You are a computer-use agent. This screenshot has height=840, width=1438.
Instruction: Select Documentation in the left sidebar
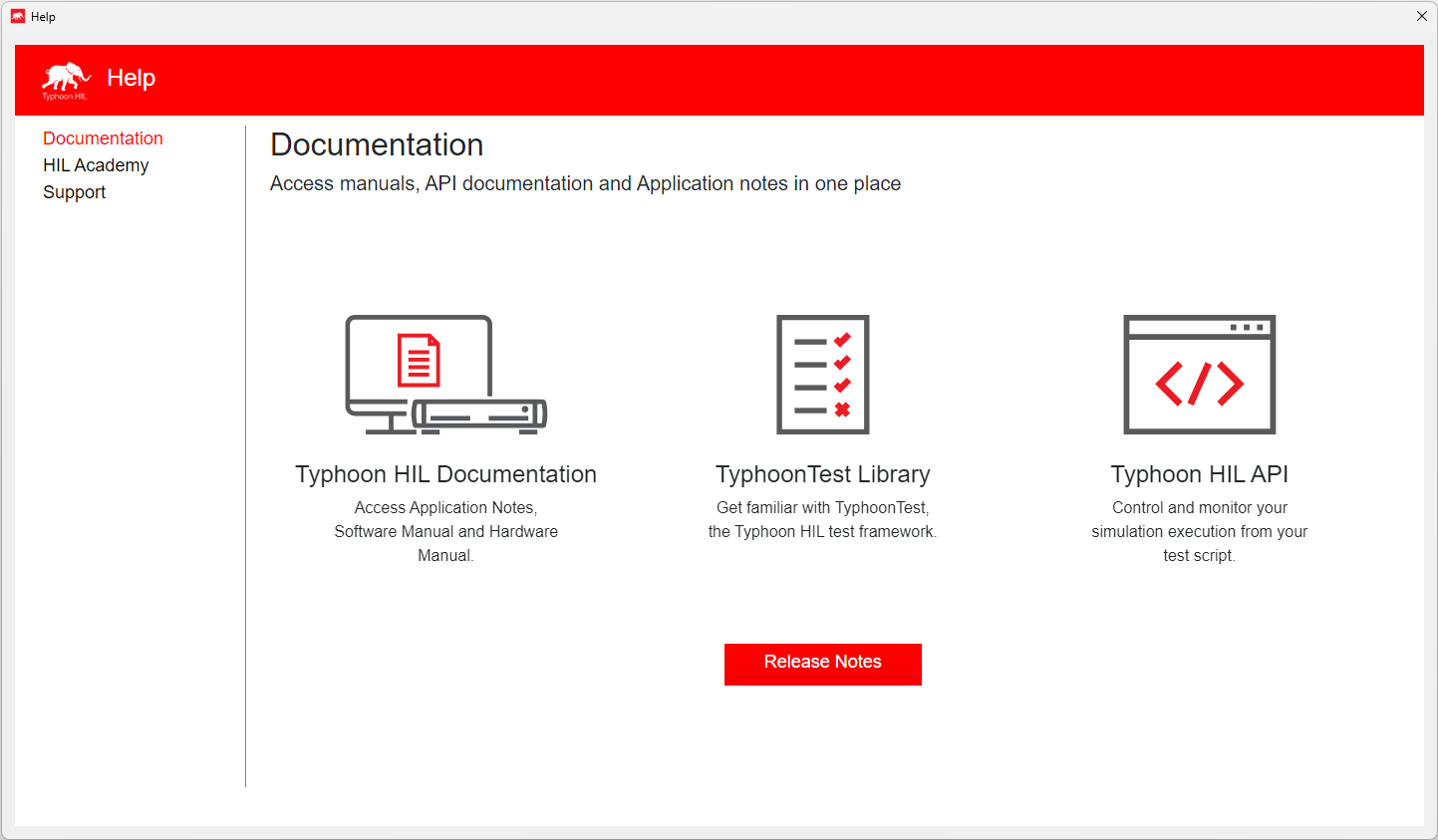(x=103, y=139)
